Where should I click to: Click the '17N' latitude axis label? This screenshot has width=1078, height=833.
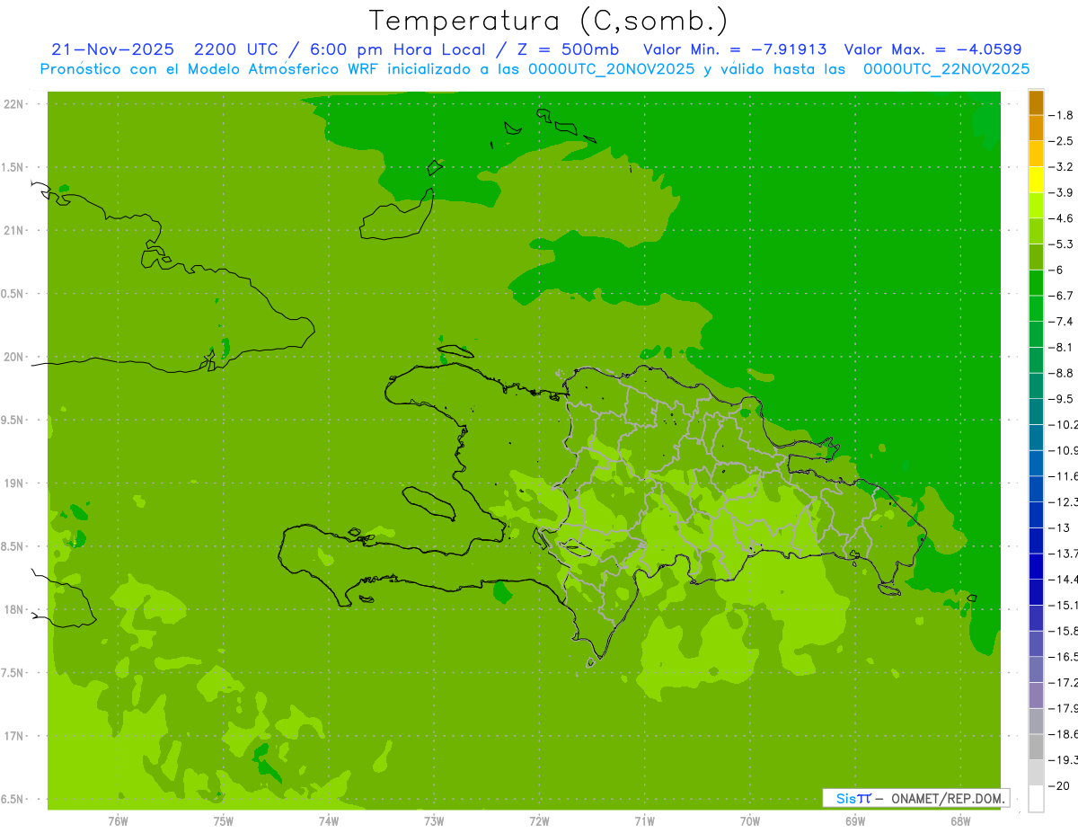tap(14, 736)
